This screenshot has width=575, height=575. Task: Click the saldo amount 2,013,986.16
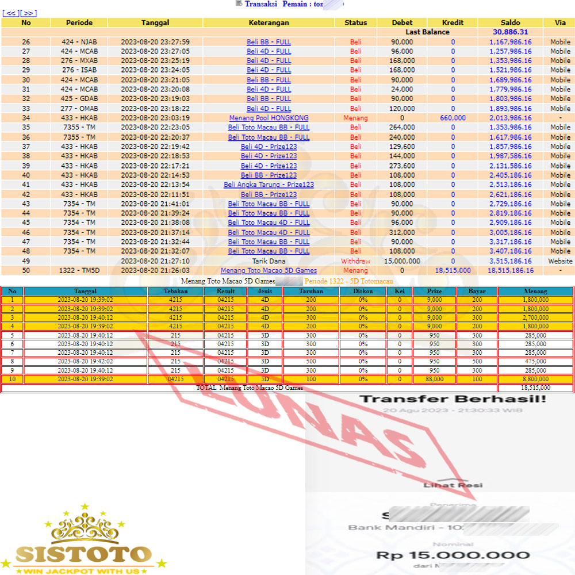[510, 118]
